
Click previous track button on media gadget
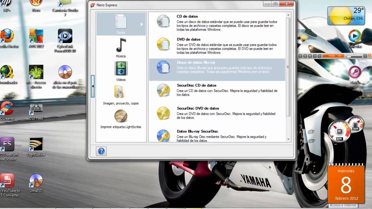[x=315, y=56]
